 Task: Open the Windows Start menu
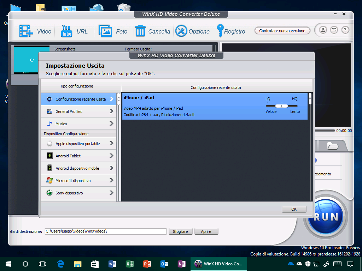coord(8,264)
